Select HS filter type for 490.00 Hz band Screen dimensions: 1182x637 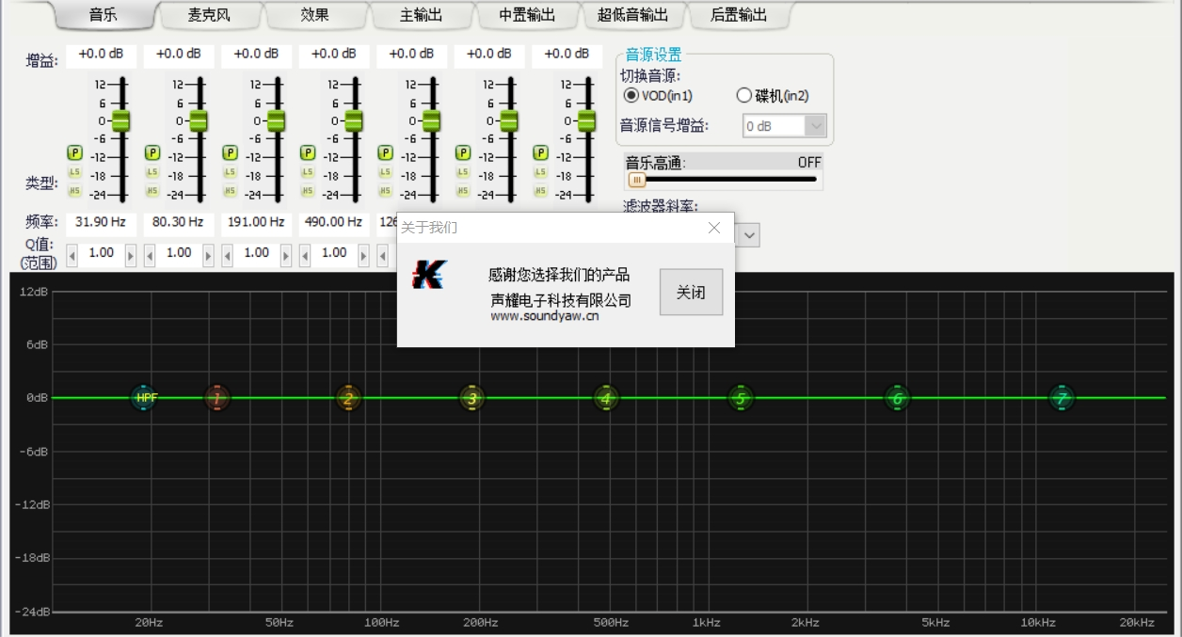coord(308,191)
